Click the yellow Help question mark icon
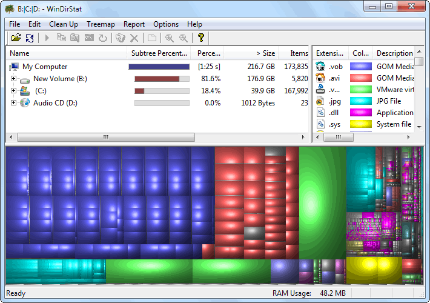The width and height of the screenshot is (430, 303). coord(201,38)
